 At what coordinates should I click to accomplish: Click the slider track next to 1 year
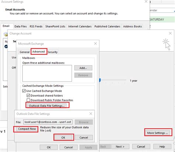[113, 80]
